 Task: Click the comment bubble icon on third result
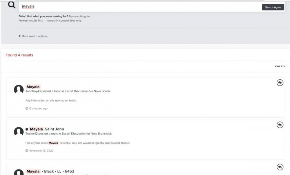[280, 167]
